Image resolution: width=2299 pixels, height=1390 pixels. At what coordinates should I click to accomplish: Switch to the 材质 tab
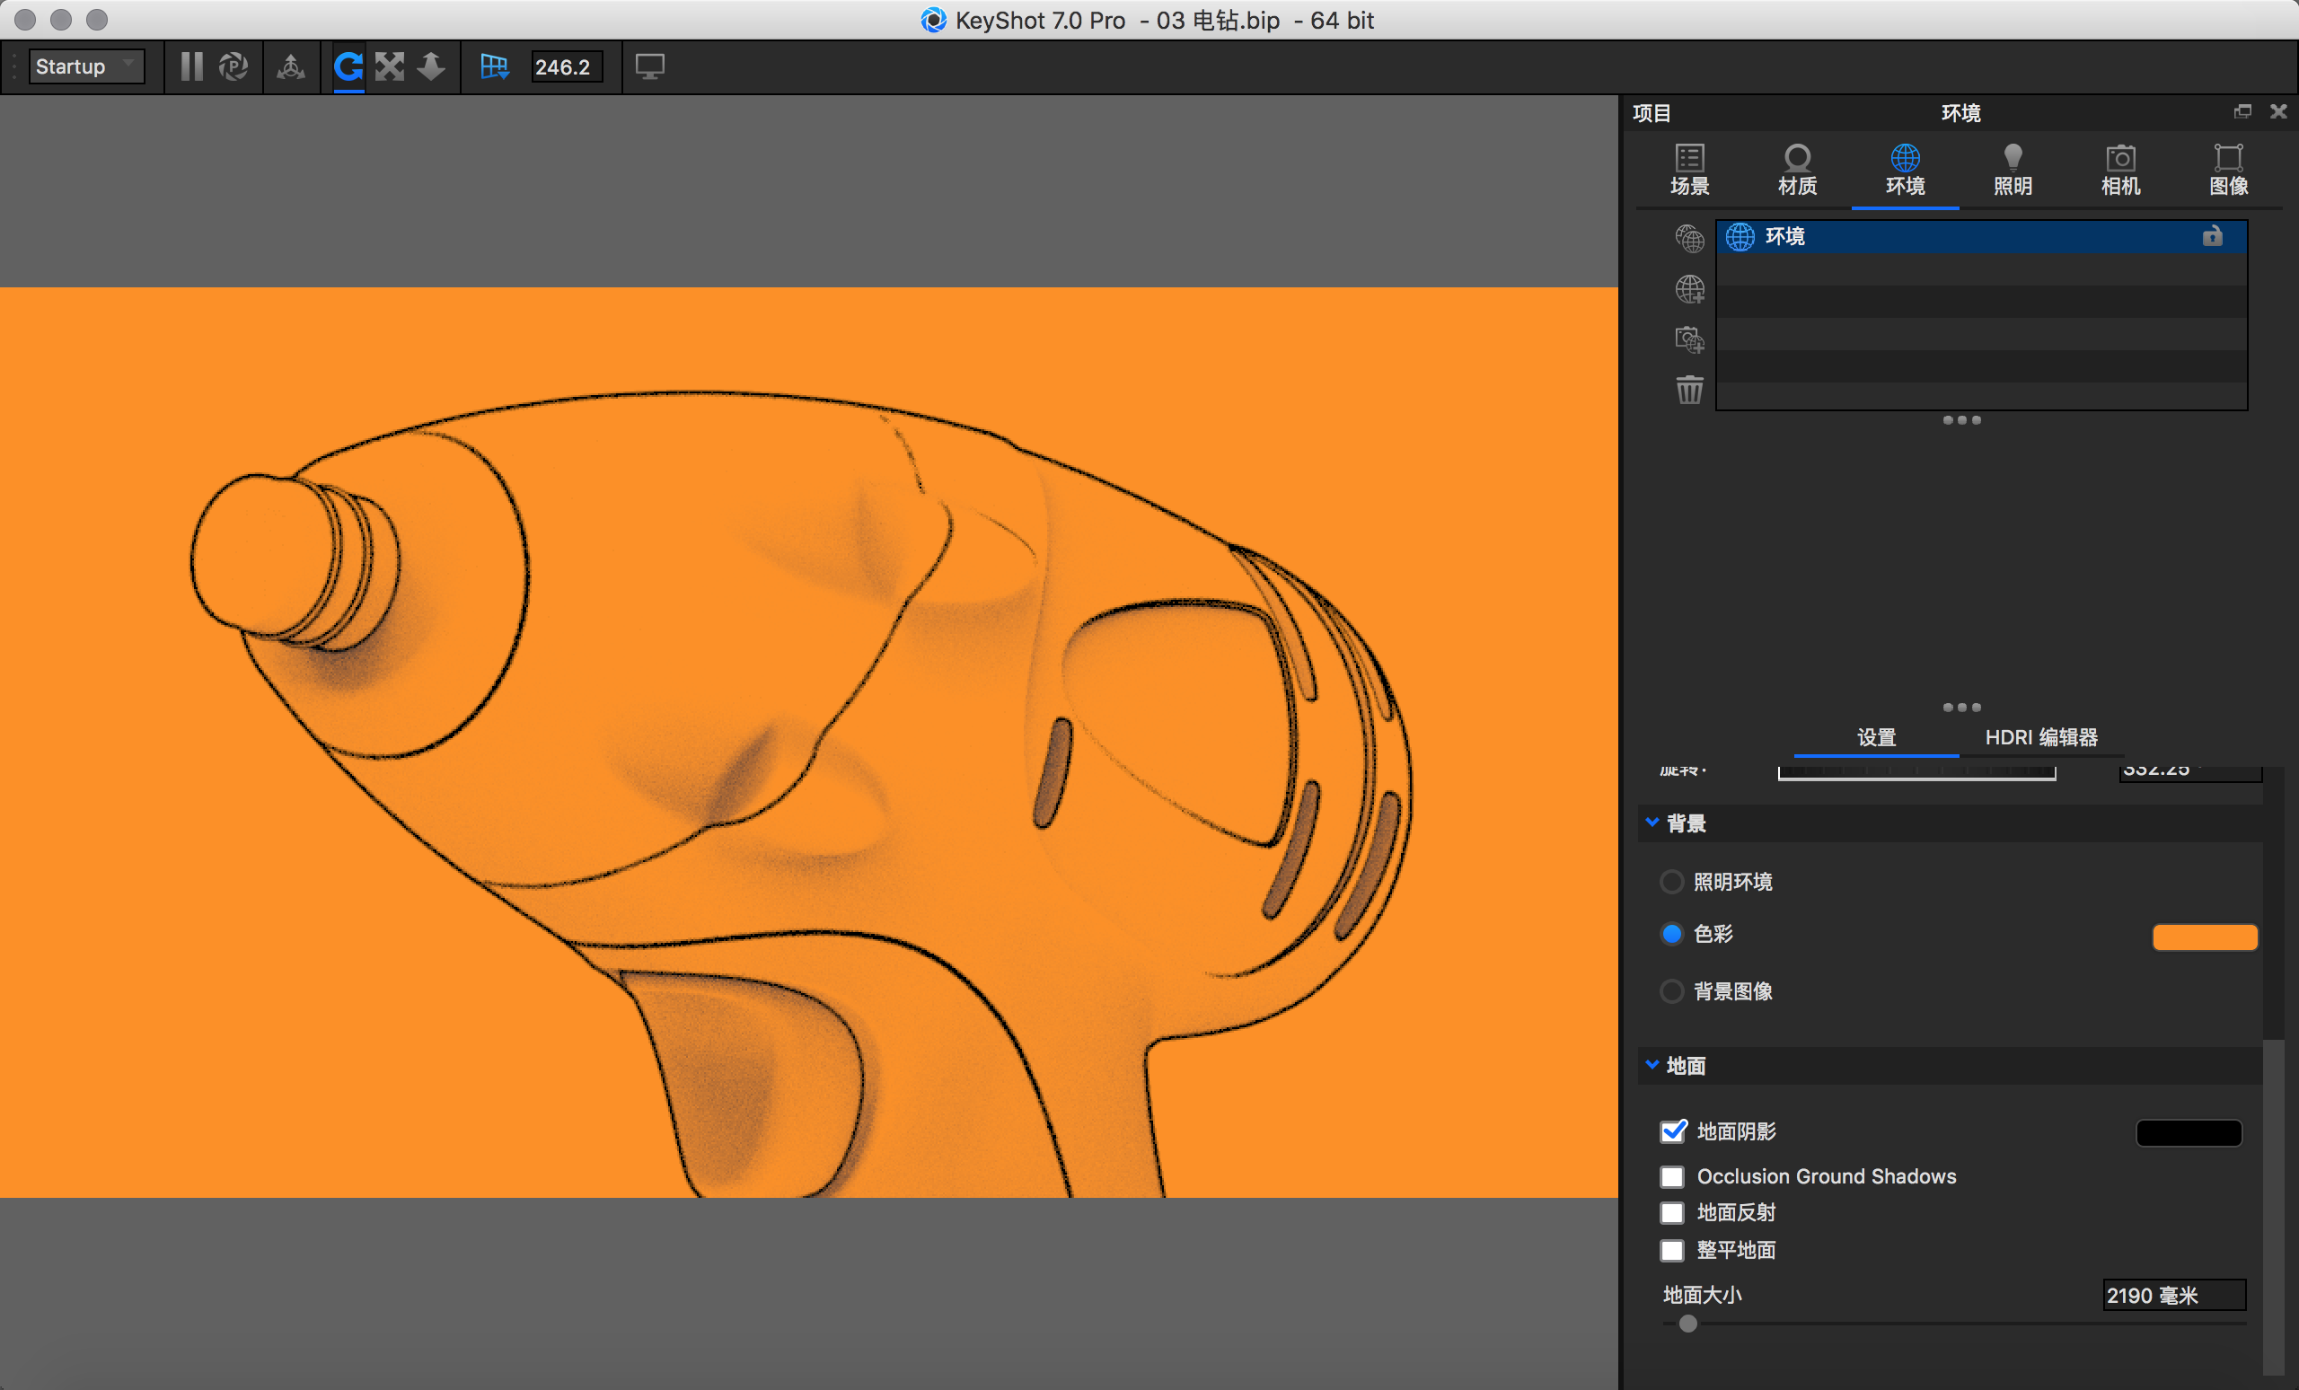point(1796,170)
